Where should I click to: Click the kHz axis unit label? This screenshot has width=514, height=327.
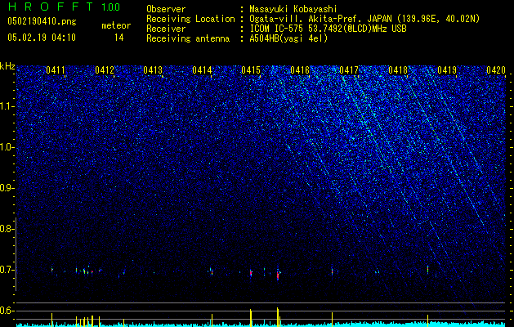pyautogui.click(x=7, y=66)
